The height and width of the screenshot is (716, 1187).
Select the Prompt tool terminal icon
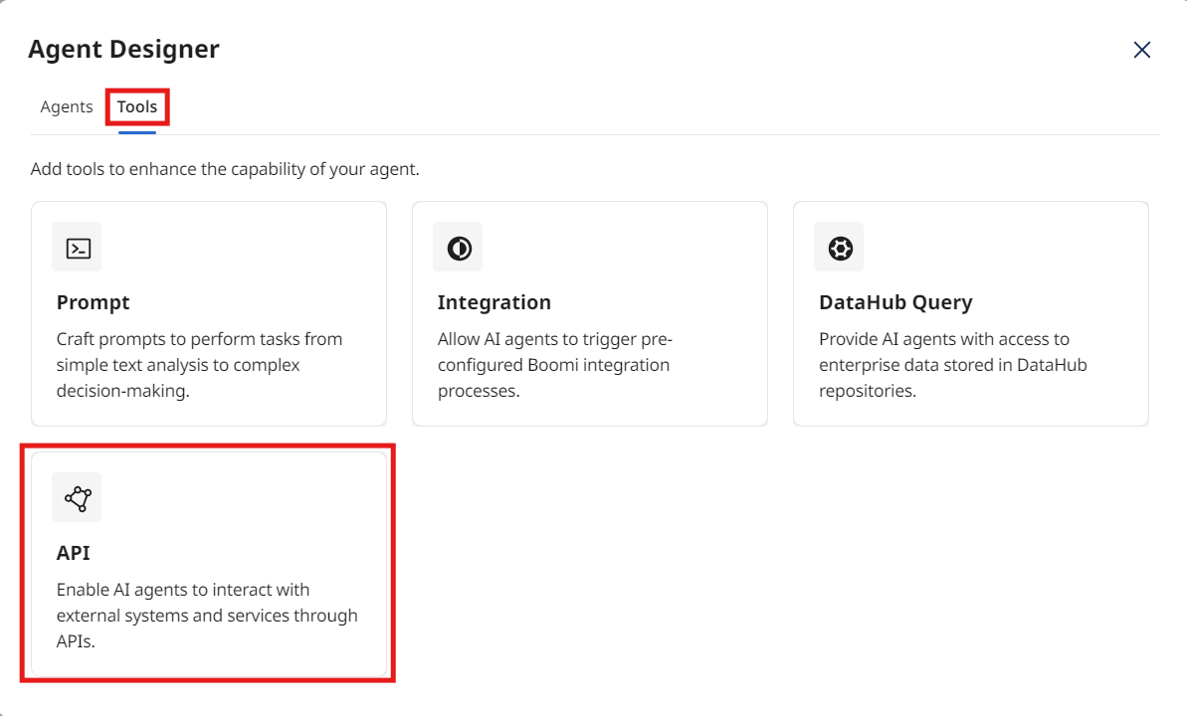[x=76, y=247]
